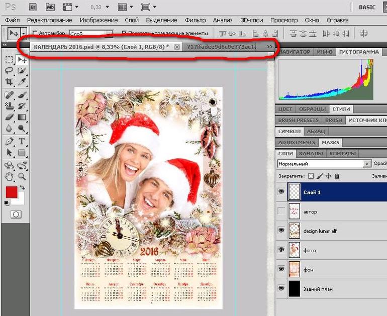Click the lock-all padlock icon in Layers
This screenshot has width=387, height=316.
pyautogui.click(x=337, y=176)
